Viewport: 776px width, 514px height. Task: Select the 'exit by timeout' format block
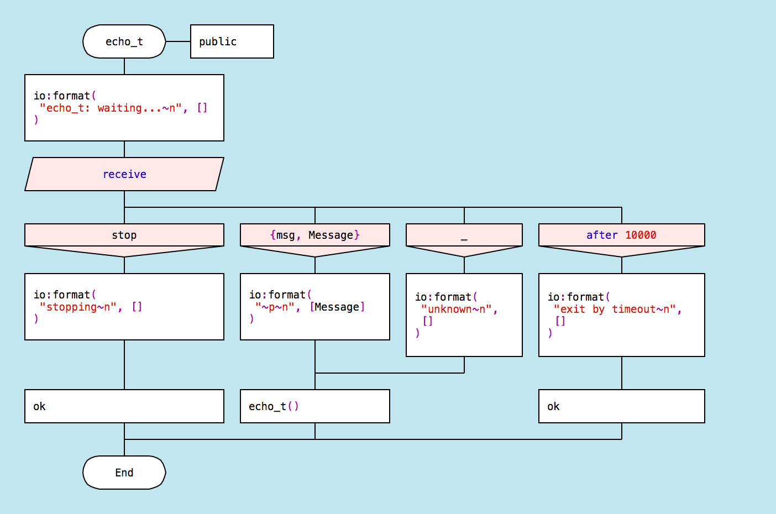pos(622,315)
